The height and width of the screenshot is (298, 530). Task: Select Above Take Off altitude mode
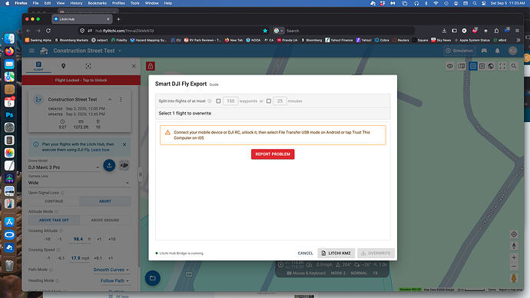point(54,220)
